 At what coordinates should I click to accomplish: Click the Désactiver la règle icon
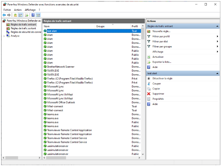pyautogui.click(x=149, y=78)
